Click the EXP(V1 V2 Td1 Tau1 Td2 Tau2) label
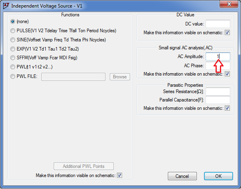This screenshot has height=189, width=241. (48, 49)
